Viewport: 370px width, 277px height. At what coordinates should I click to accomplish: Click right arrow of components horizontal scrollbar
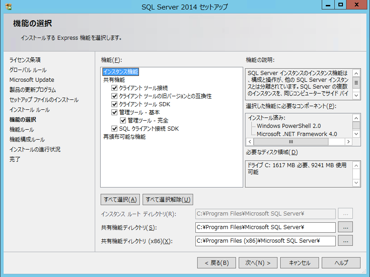(348, 141)
